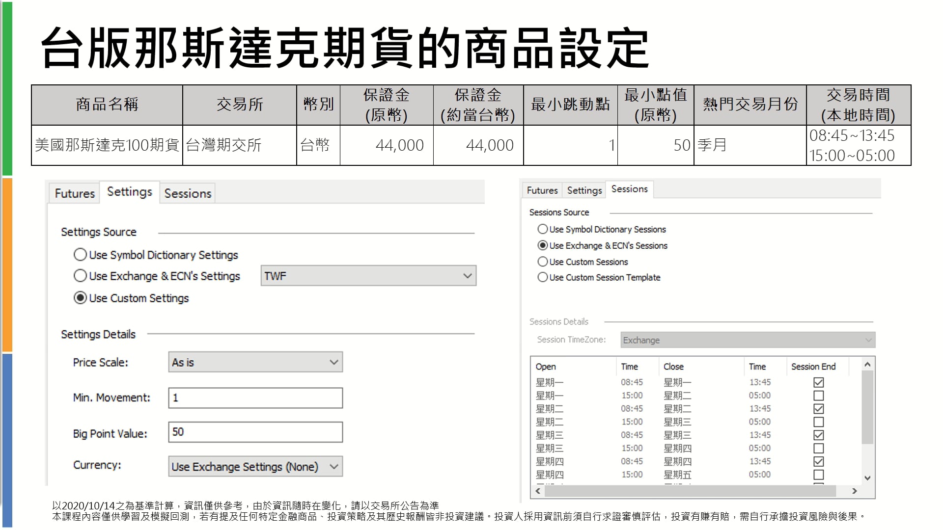Select Use Custom Session Template radio
This screenshot has width=943, height=530.
pyautogui.click(x=543, y=277)
